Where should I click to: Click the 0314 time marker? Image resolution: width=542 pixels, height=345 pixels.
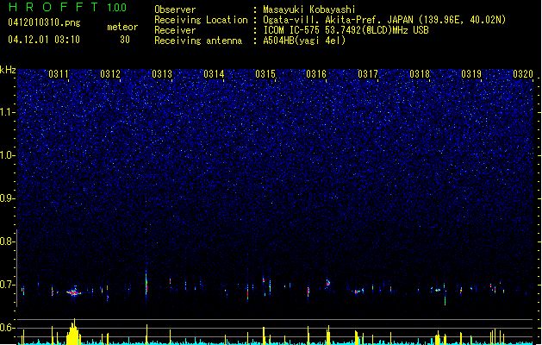[214, 74]
